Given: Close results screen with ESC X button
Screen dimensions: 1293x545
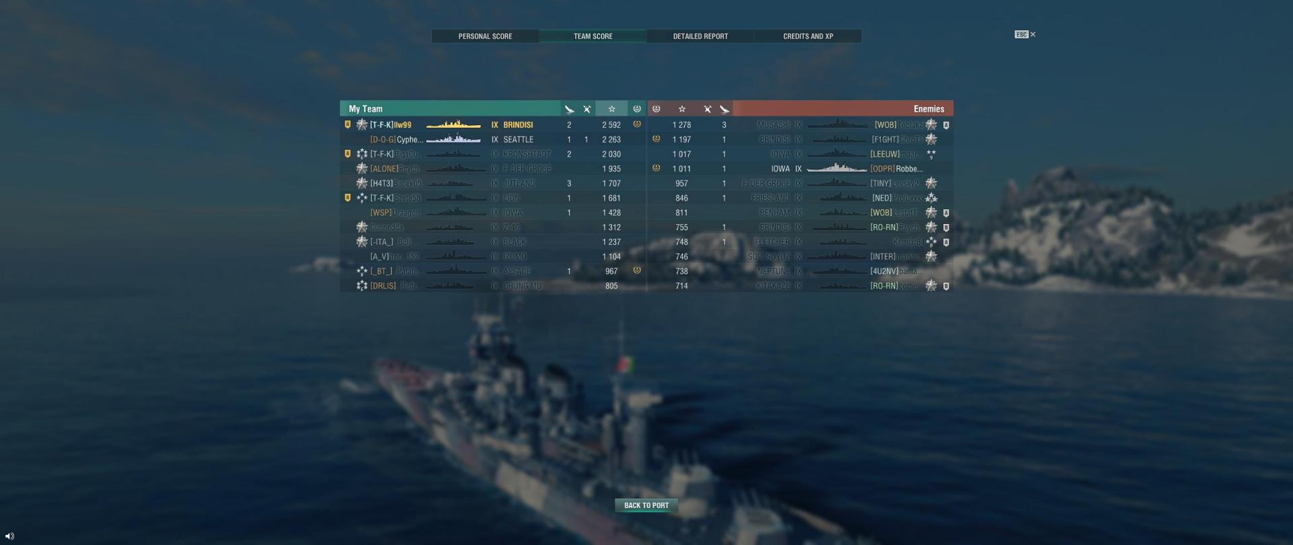Looking at the screenshot, I should coord(1026,34).
